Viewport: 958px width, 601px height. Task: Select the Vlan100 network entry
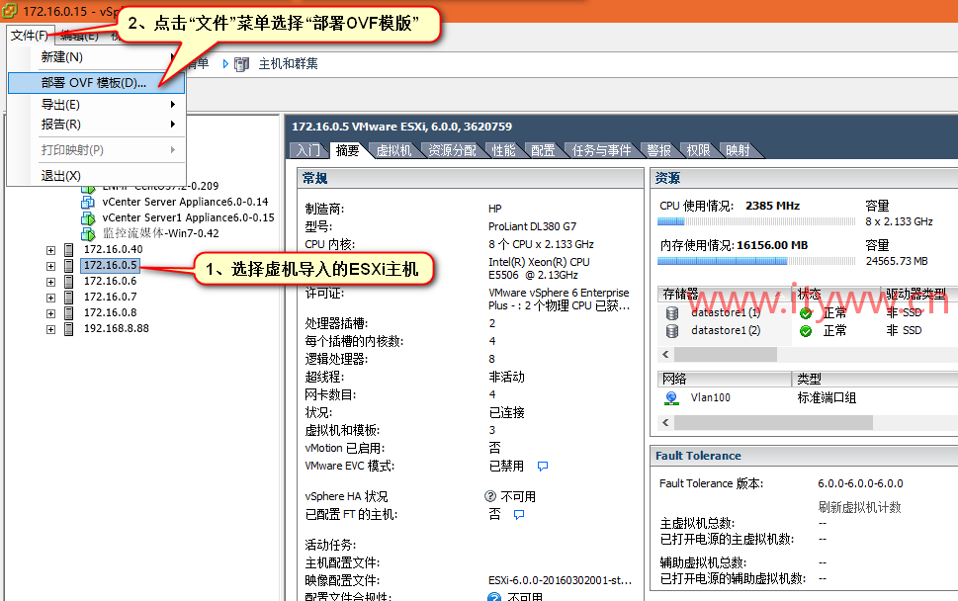point(710,397)
